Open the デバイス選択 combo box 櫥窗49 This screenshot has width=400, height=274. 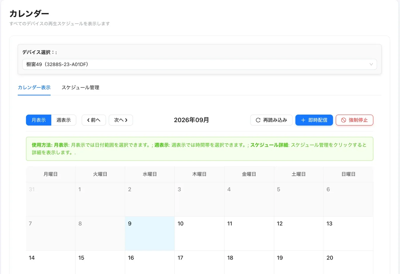pyautogui.click(x=199, y=64)
